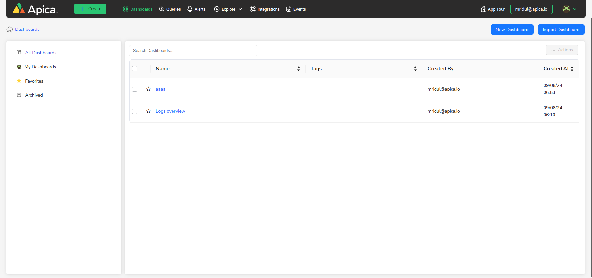Tick the Logs overview row checkbox

pos(135,111)
